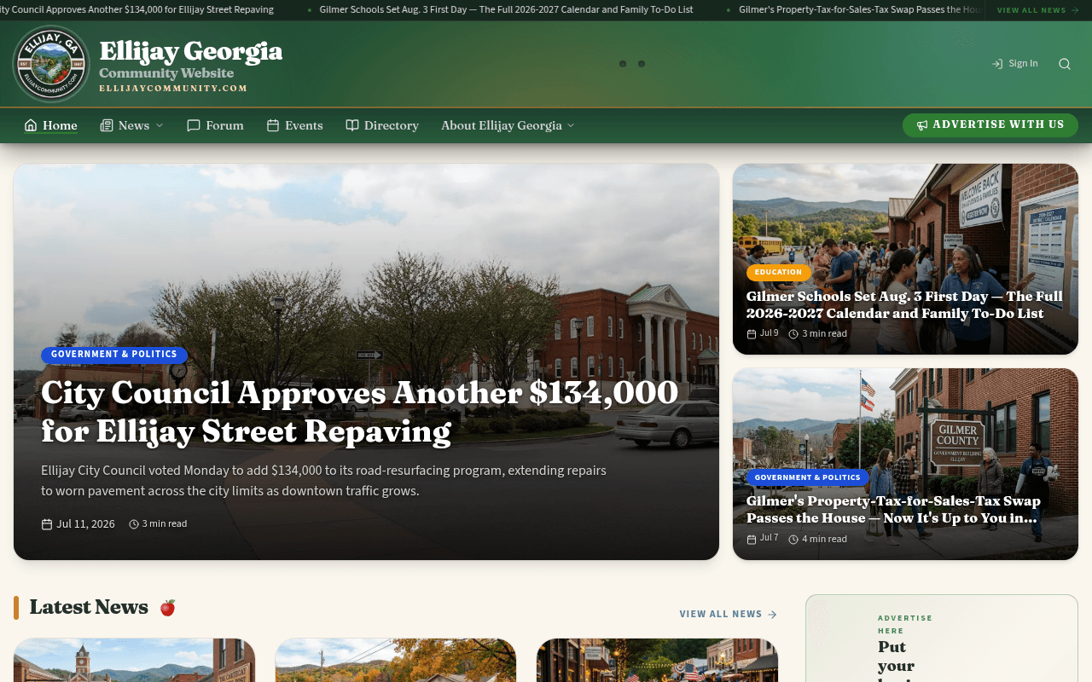Open the third Latest News thumbnail with street lights
The image size is (1092, 682).
pos(657,661)
